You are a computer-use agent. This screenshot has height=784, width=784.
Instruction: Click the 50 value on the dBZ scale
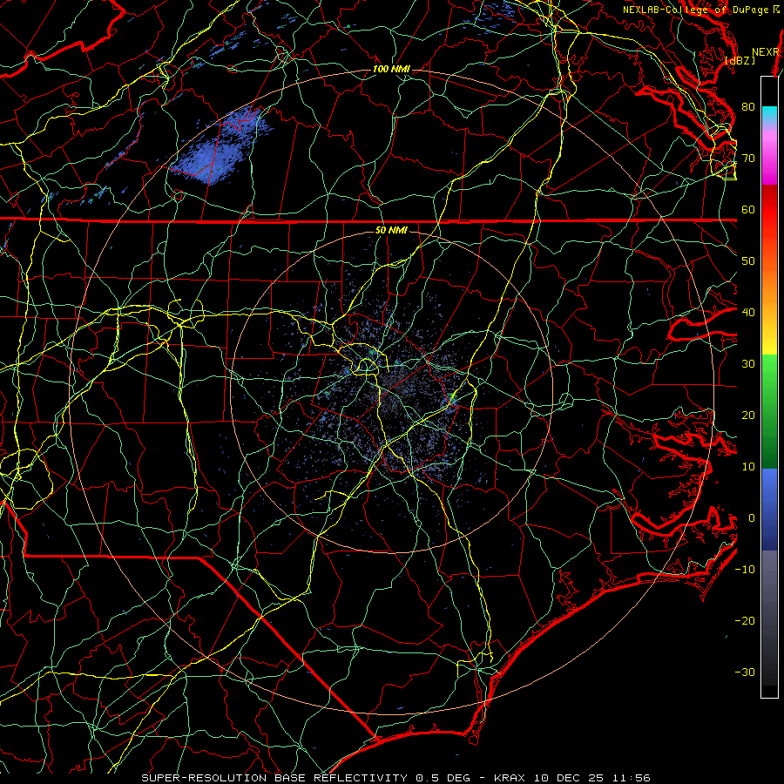click(748, 261)
